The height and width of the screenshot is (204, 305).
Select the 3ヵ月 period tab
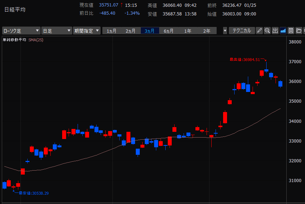pyautogui.click(x=149, y=31)
